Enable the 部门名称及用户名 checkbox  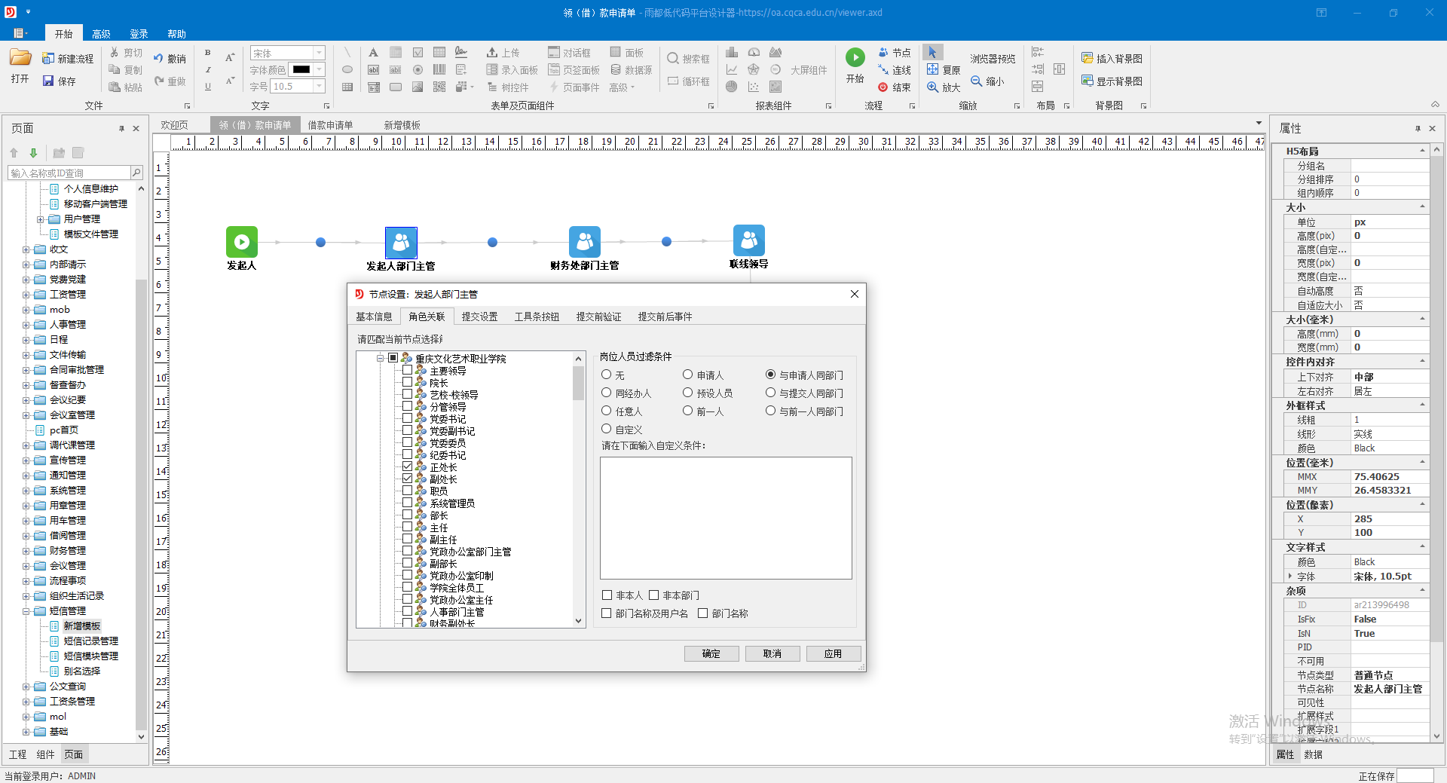tap(607, 613)
